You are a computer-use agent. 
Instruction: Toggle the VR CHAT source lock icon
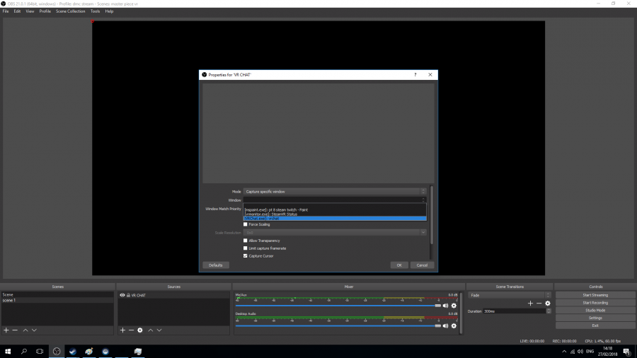(x=128, y=295)
